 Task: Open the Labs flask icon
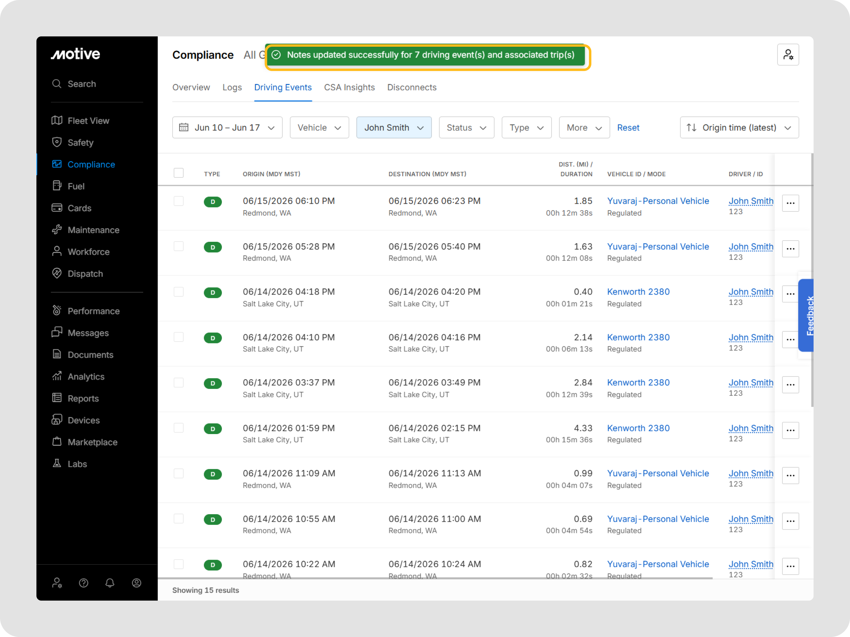57,463
